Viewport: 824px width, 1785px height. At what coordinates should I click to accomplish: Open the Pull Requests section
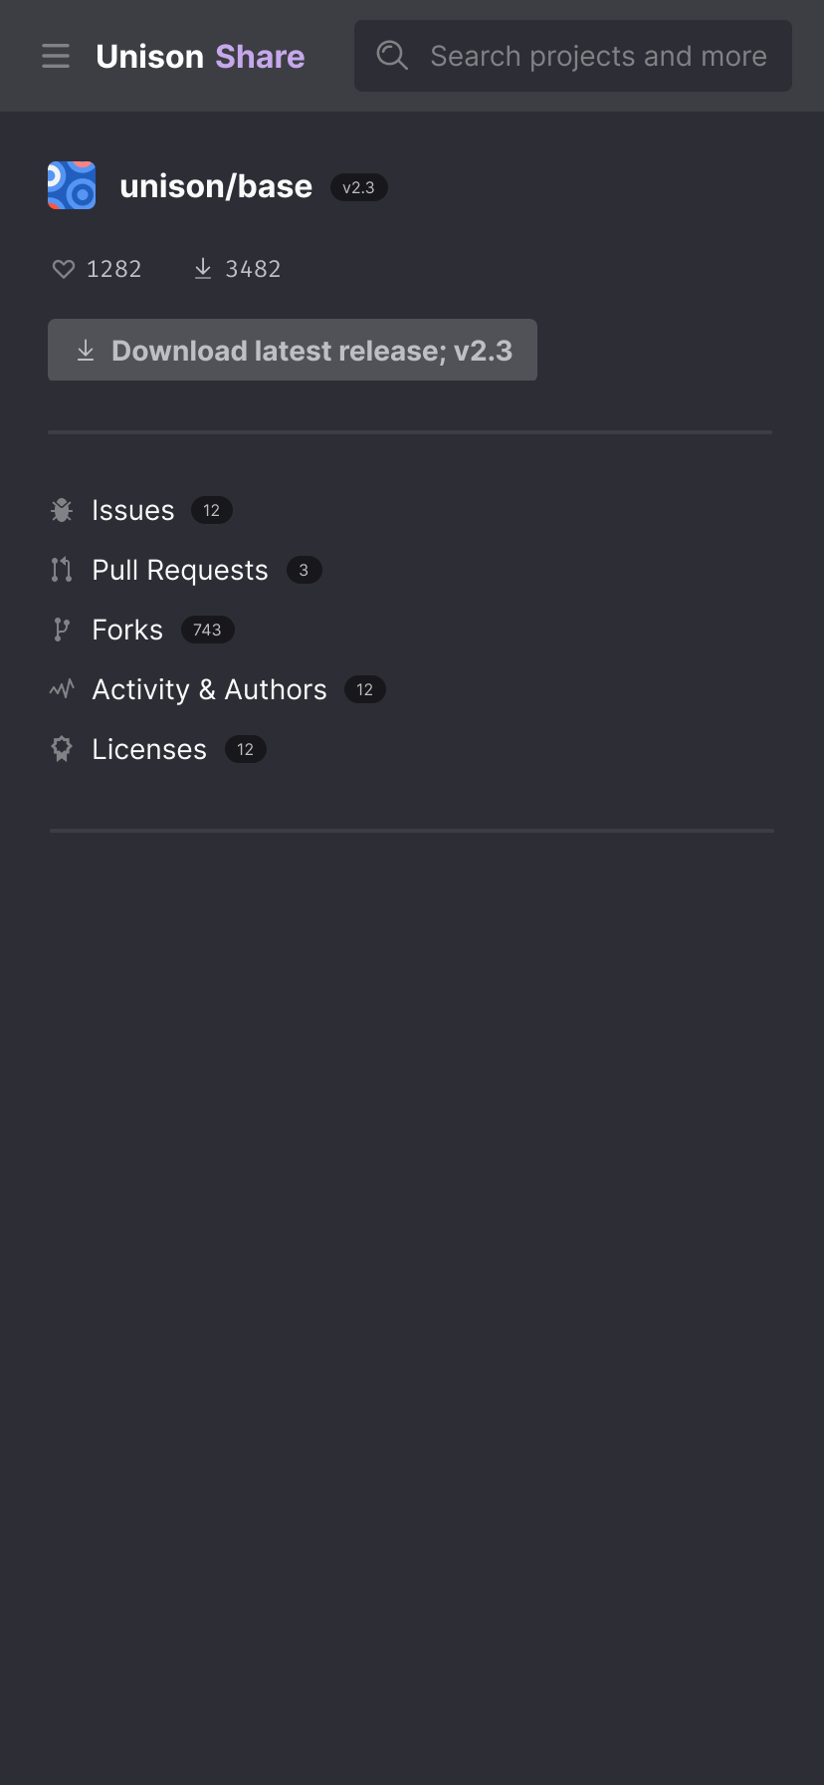coord(179,570)
